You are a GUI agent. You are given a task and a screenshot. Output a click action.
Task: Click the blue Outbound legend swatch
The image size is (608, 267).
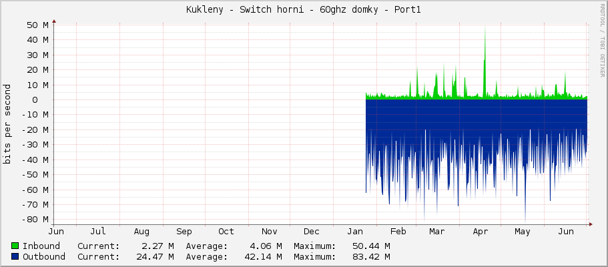[15, 256]
